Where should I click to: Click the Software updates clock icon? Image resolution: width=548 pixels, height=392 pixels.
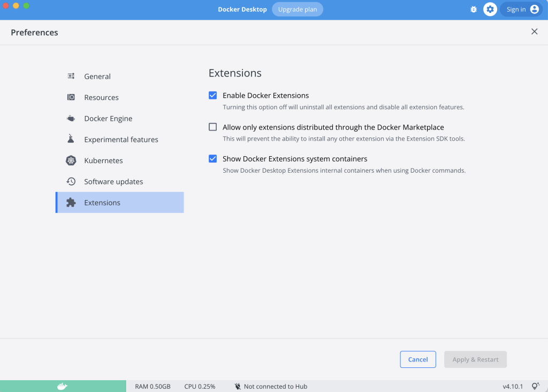point(71,181)
